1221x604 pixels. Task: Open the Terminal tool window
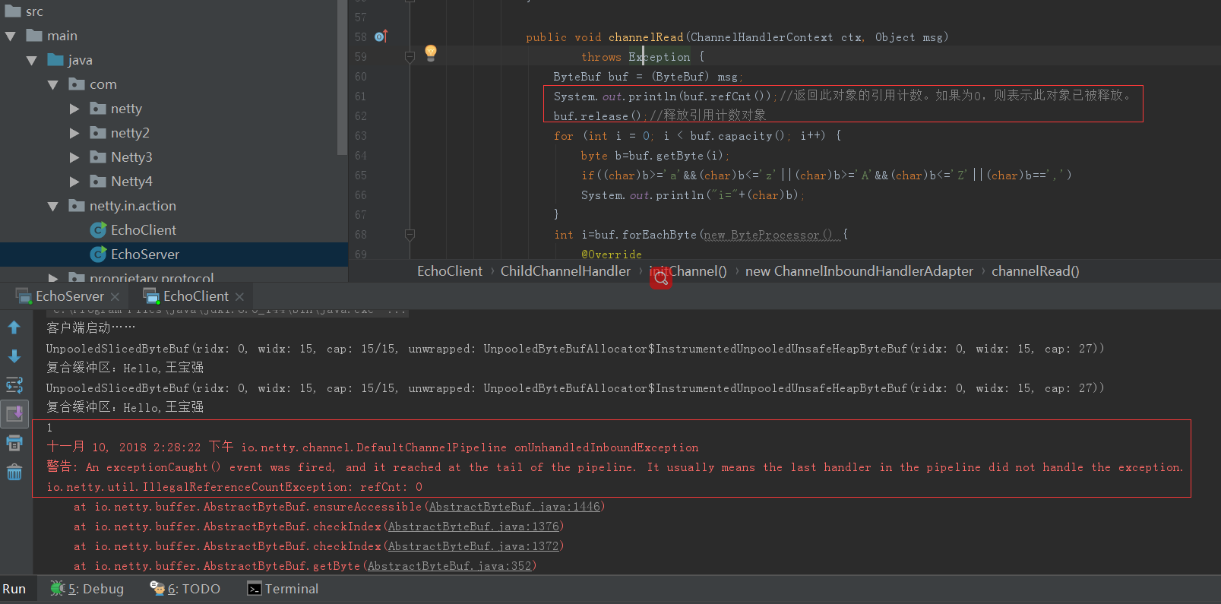point(283,589)
